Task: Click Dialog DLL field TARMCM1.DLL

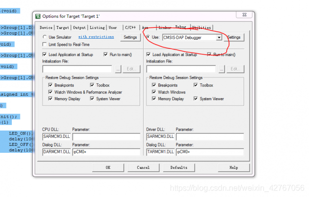Action: coord(160,152)
